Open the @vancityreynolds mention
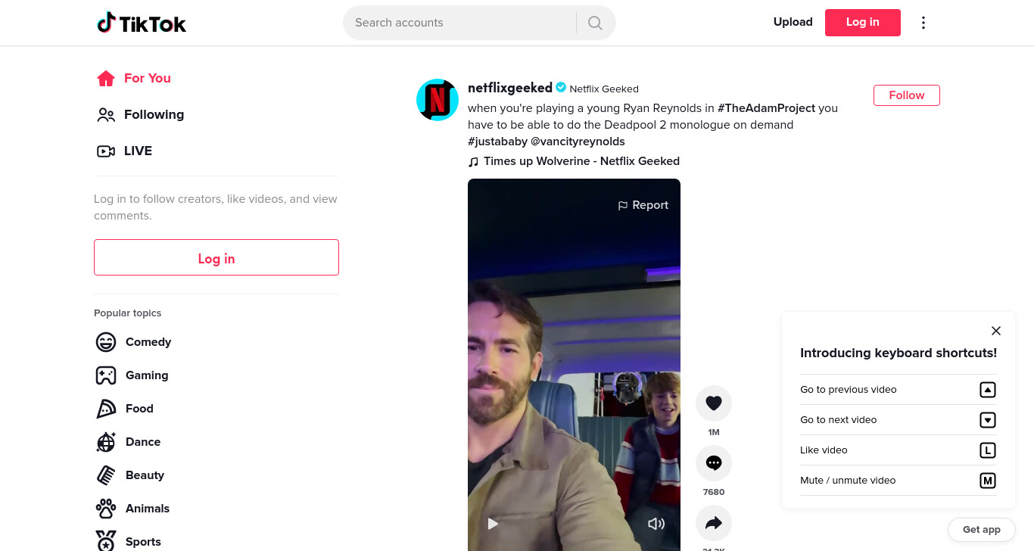The image size is (1034, 551). (578, 142)
